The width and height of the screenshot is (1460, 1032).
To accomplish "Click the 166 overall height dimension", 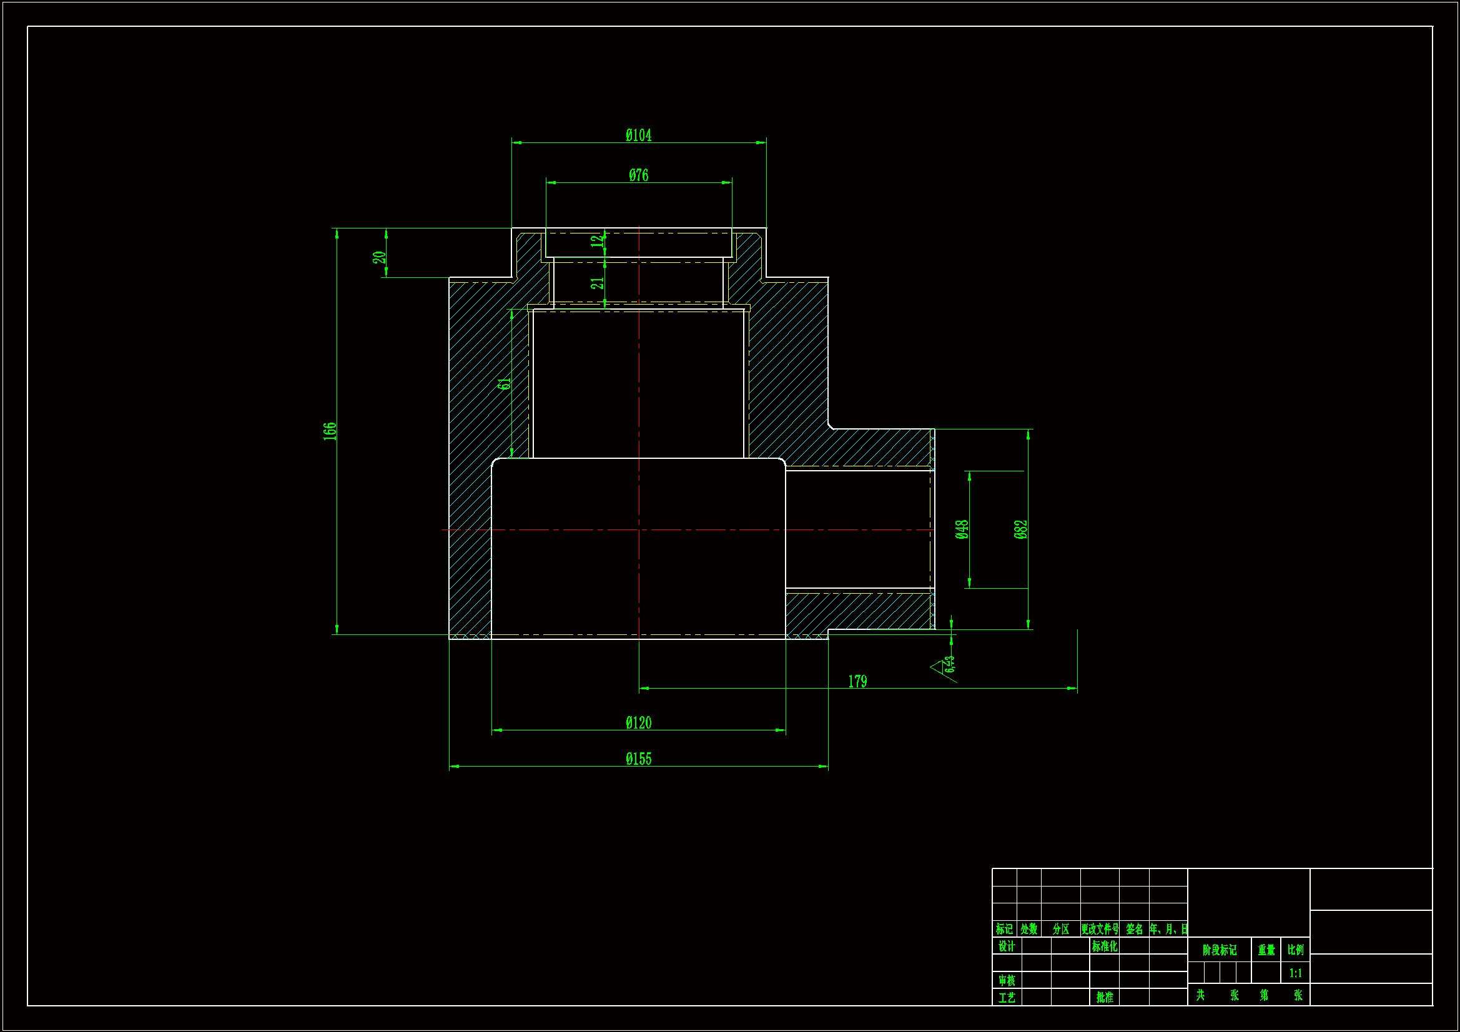I will (329, 431).
